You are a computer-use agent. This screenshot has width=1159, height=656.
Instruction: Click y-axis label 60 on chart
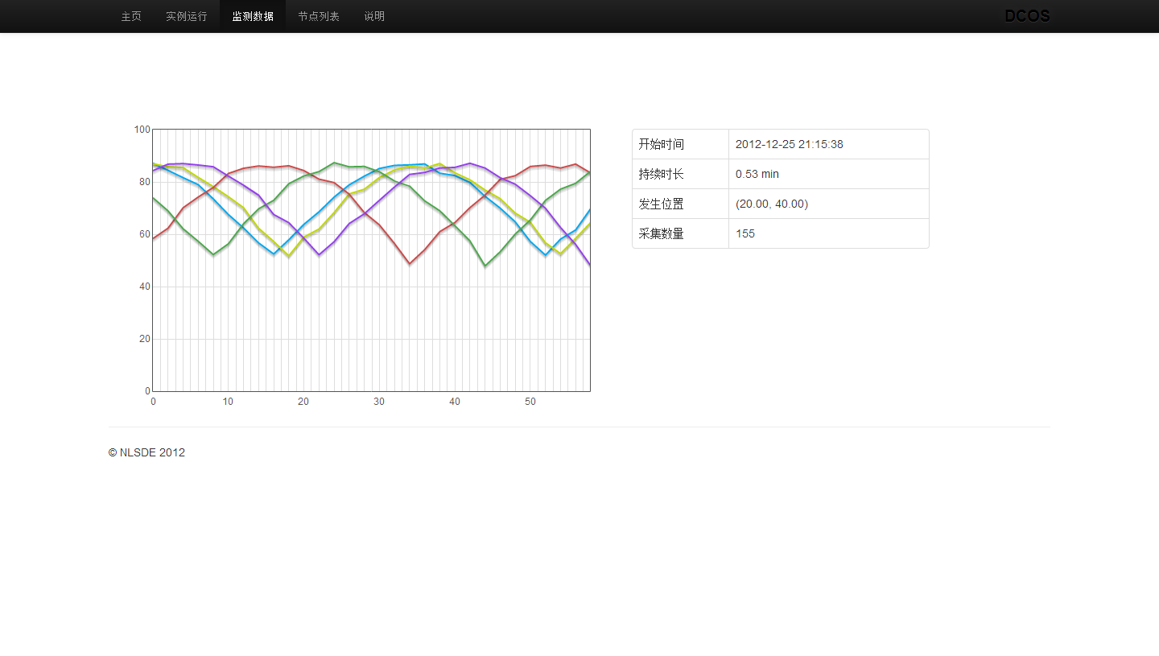tap(145, 234)
